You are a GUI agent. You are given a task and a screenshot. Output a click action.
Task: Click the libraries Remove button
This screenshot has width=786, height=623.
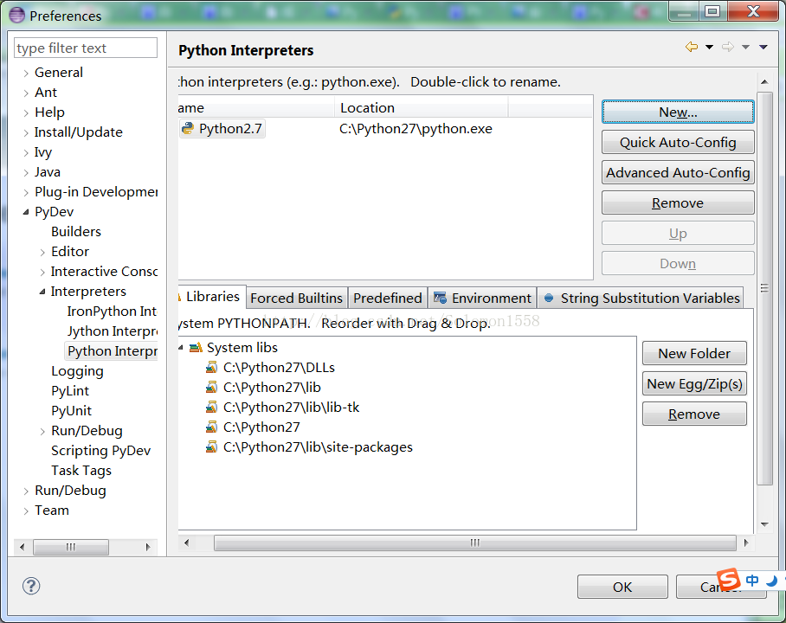click(x=694, y=414)
